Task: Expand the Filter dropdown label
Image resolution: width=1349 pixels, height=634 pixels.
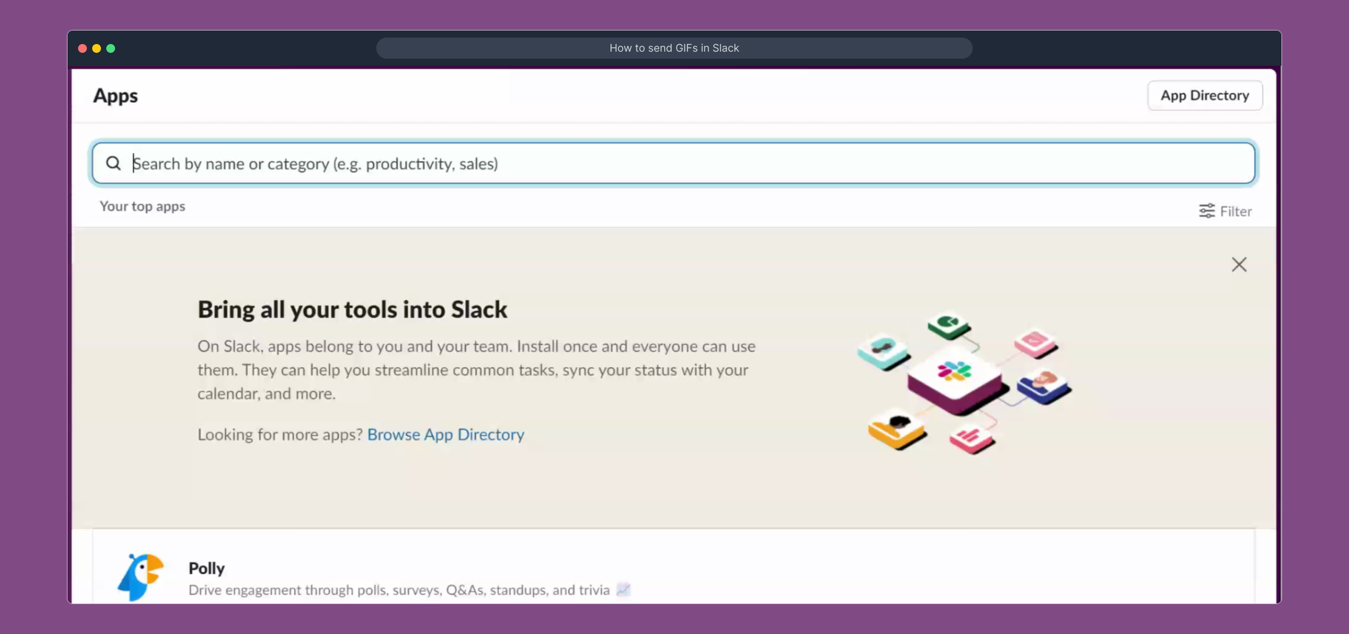Action: tap(1236, 211)
